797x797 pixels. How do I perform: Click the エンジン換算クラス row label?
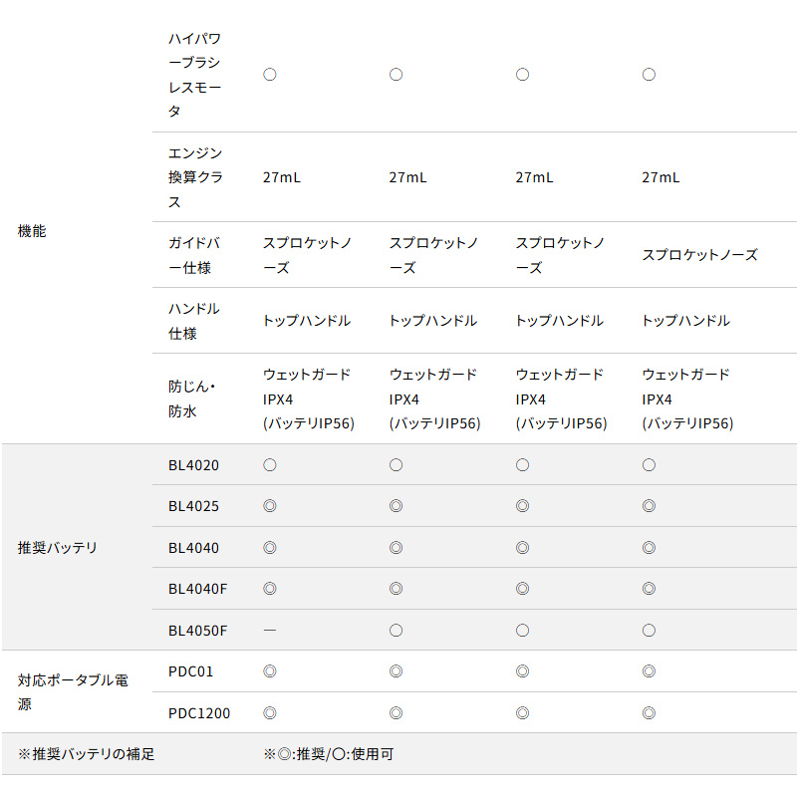coord(195,177)
